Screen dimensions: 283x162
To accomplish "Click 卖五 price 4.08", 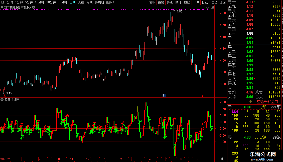I will point(250,24).
